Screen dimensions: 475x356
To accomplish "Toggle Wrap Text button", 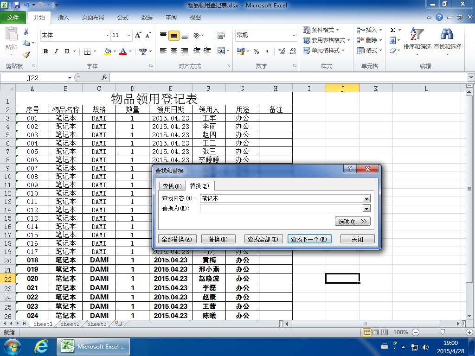I will [221, 36].
